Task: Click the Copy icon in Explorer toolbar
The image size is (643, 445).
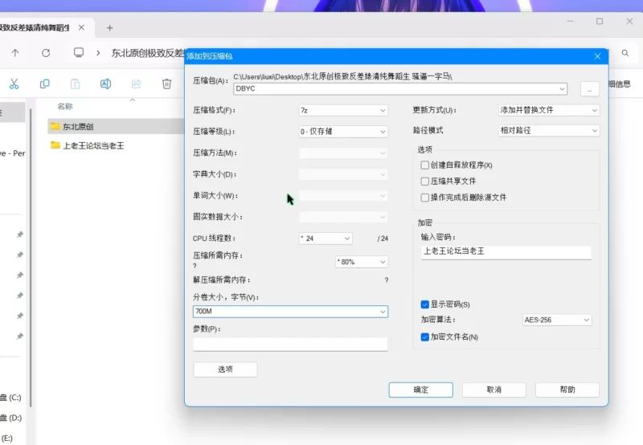Action: (x=45, y=84)
